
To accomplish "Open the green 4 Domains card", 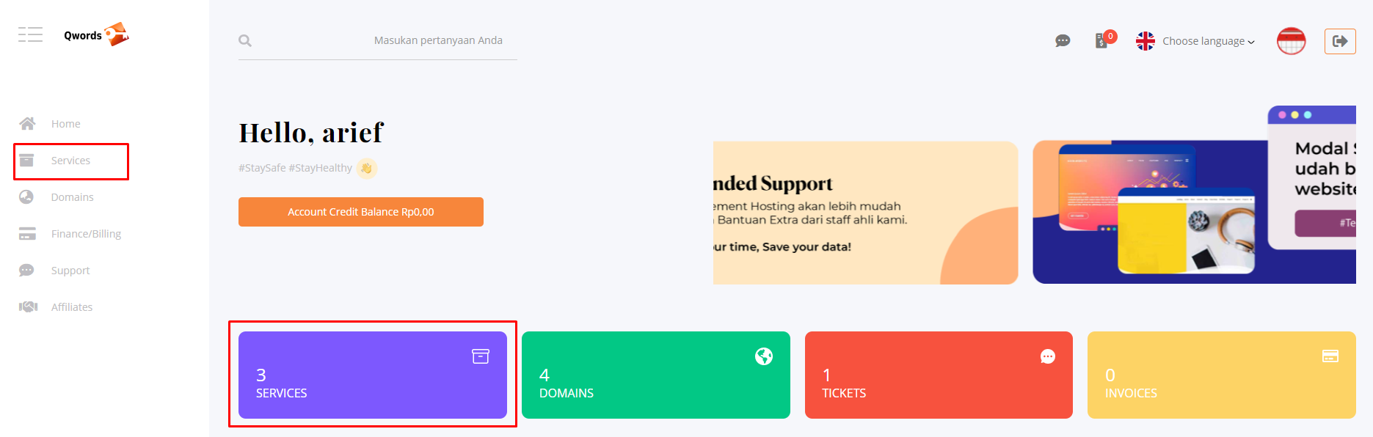I will [x=655, y=375].
